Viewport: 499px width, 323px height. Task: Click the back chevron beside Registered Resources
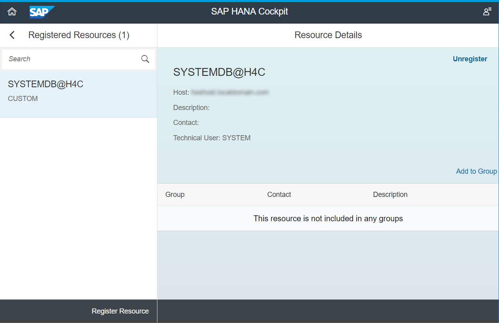[x=12, y=35]
